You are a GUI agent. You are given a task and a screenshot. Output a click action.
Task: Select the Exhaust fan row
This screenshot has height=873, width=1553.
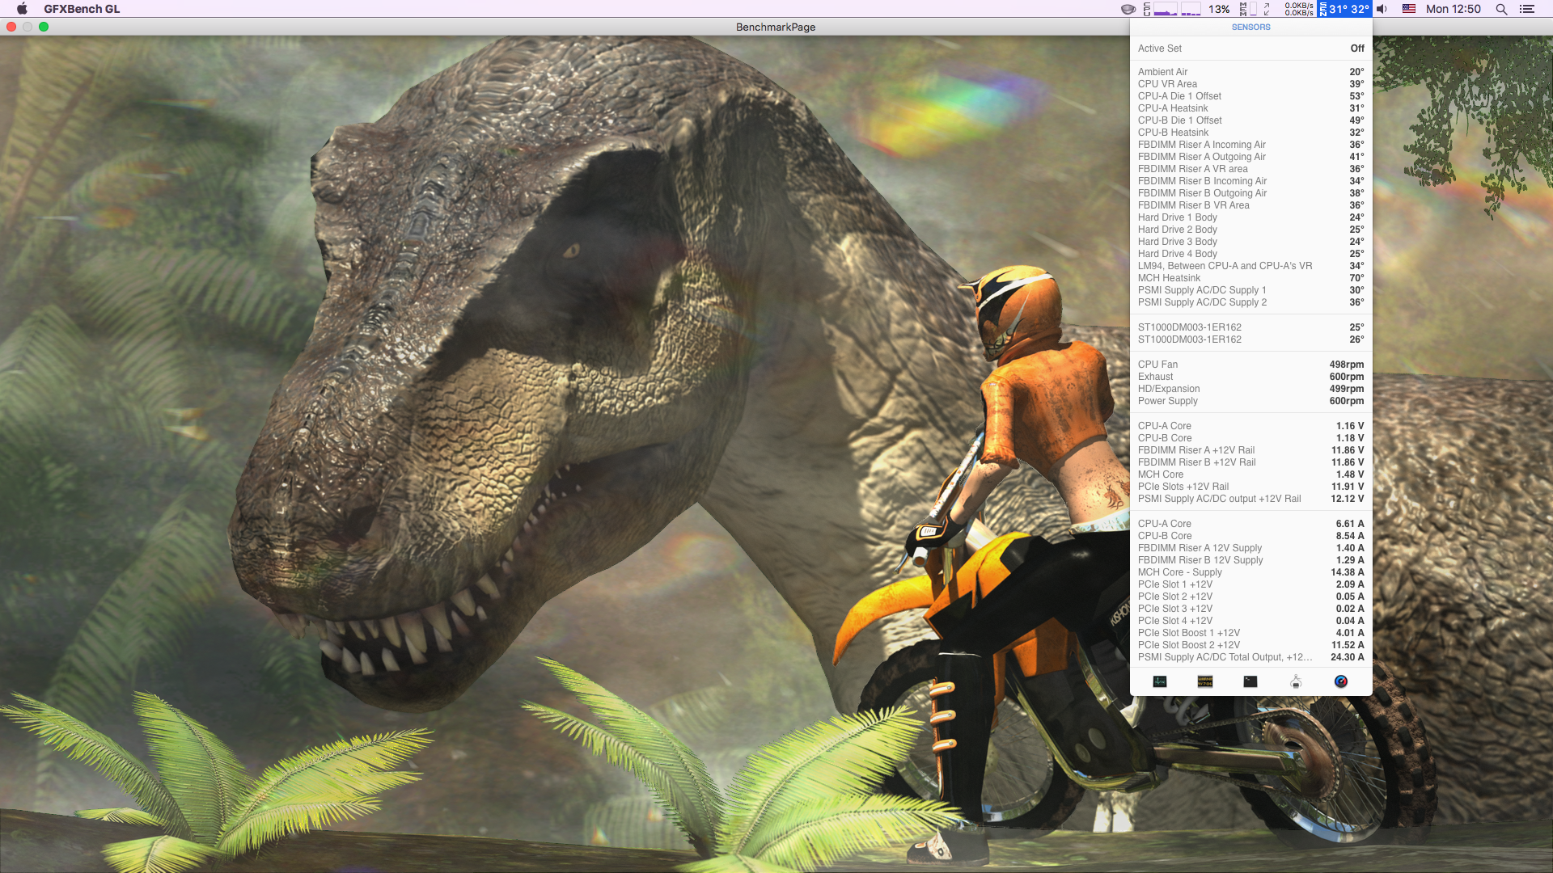tap(1250, 377)
